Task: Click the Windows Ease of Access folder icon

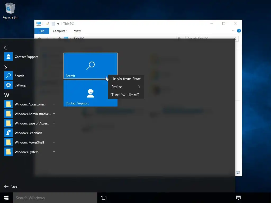Action: tap(8, 123)
